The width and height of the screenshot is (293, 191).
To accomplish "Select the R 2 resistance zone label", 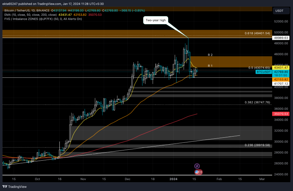I will coord(210,55).
